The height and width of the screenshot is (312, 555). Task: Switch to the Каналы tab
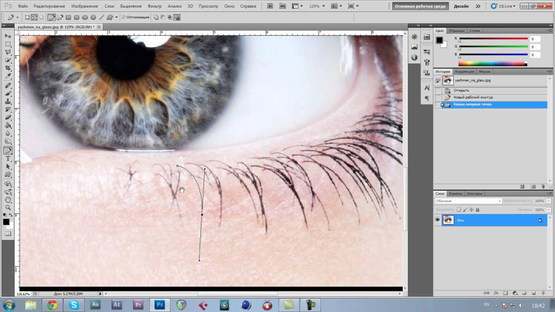[456, 193]
